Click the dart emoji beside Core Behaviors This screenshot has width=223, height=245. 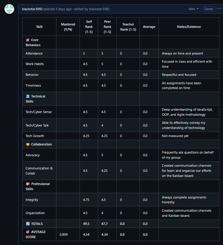click(28, 40)
